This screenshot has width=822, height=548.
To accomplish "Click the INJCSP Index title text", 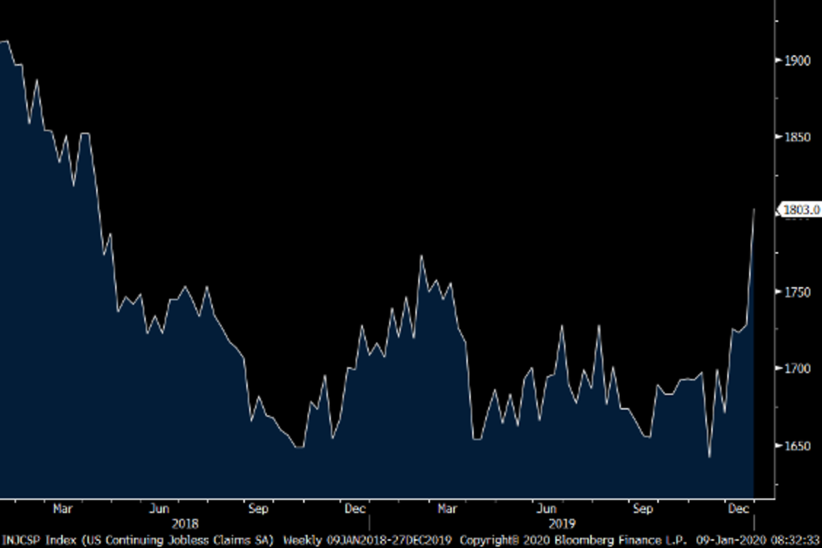I will pos(137,540).
